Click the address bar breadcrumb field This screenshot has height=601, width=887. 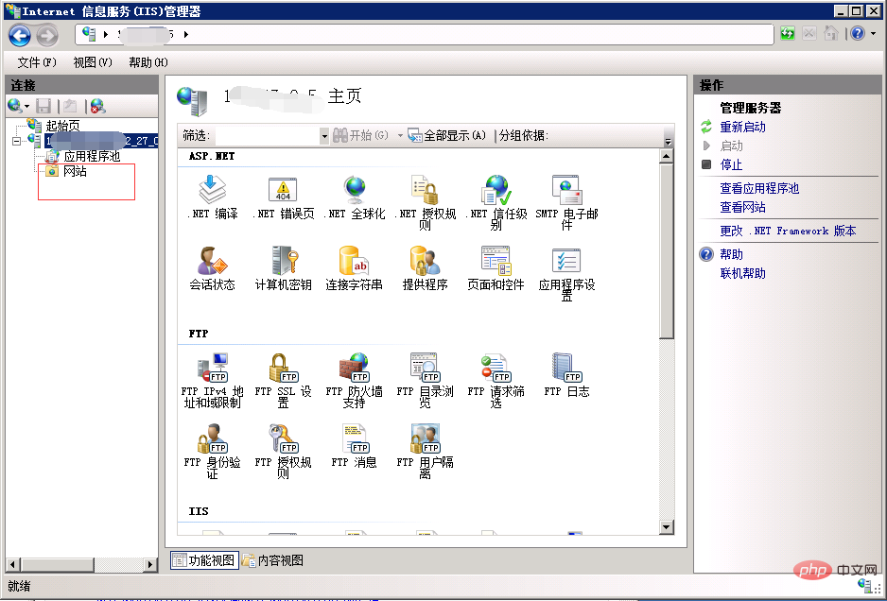(425, 34)
